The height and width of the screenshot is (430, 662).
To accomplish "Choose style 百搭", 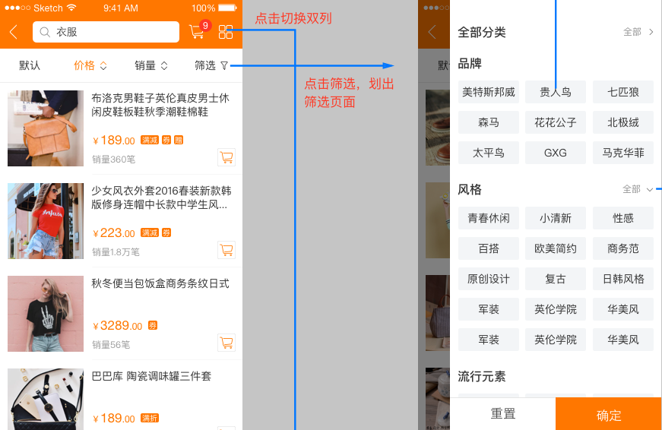I will [x=489, y=248].
